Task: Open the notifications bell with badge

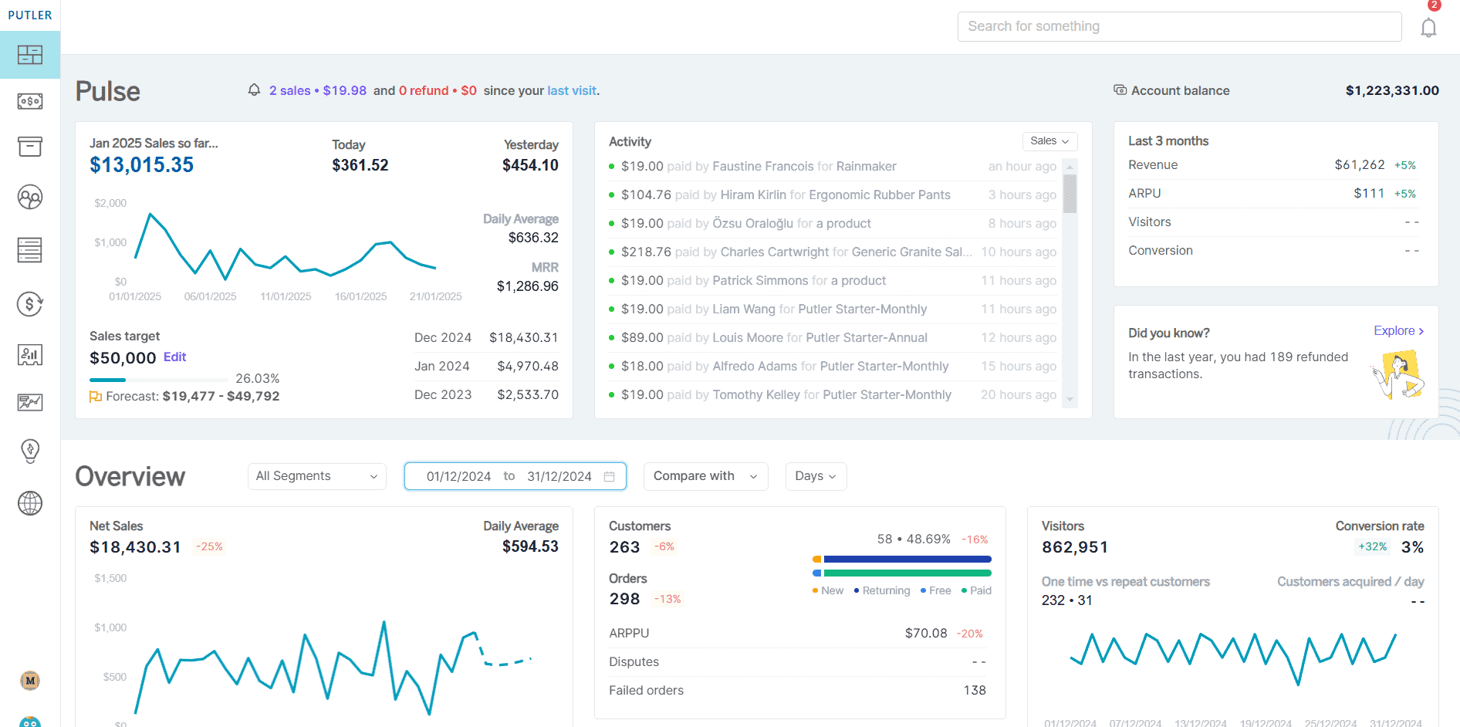Action: (x=1428, y=27)
